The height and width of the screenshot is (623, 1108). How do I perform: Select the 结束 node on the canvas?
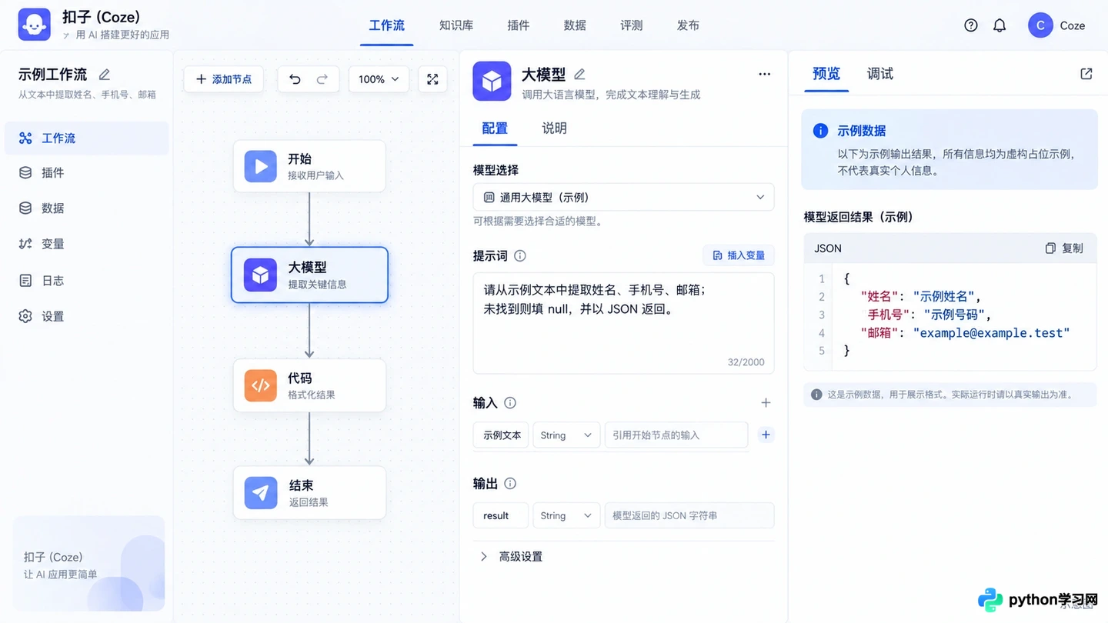(x=309, y=493)
